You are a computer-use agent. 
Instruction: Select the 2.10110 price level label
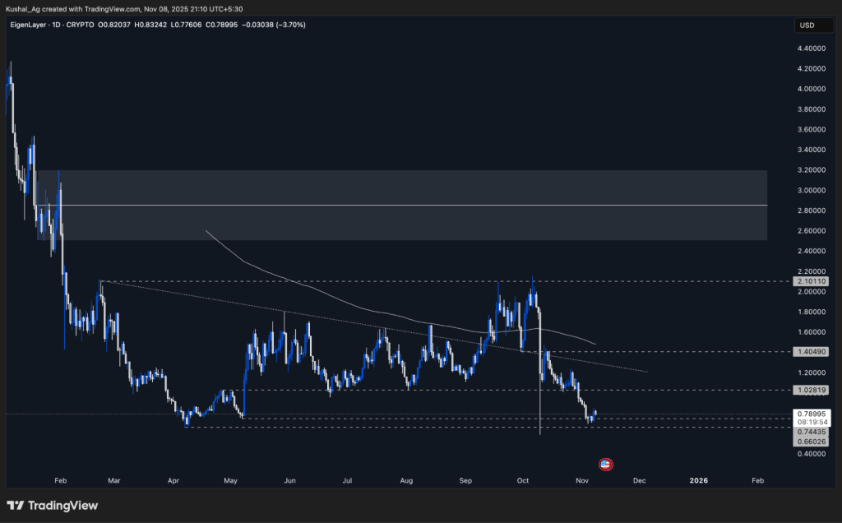click(x=812, y=281)
